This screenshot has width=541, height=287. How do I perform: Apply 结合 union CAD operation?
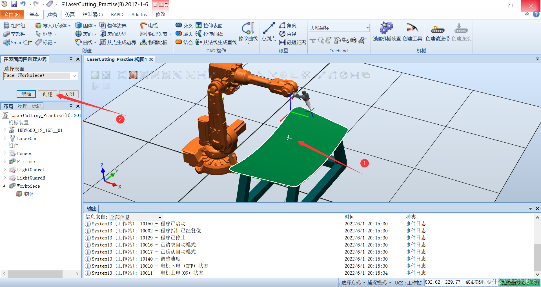pos(184,42)
